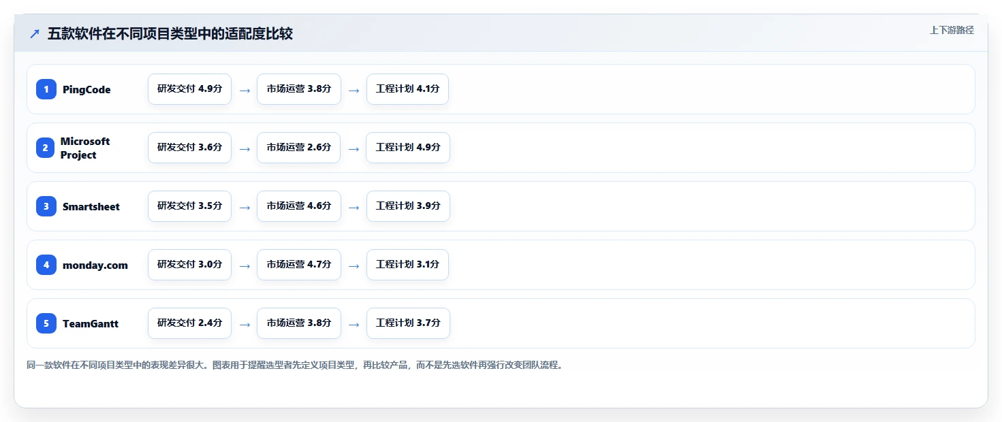This screenshot has height=422, width=1002.
Task: Click Smartsheet's 市场运营 4.6分 chip
Action: pyautogui.click(x=299, y=206)
